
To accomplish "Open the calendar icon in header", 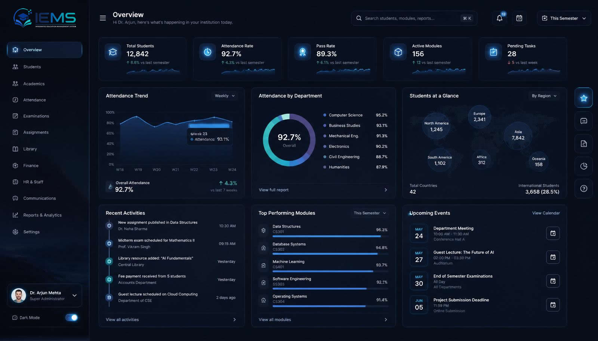I will click(519, 18).
